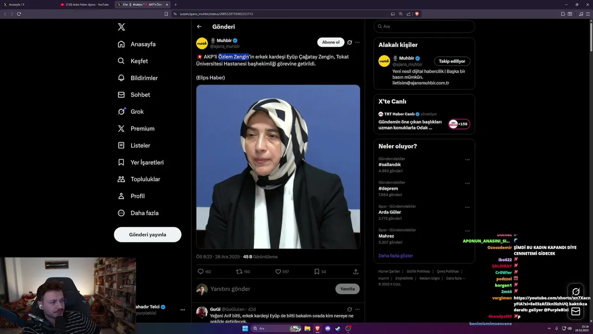The width and height of the screenshot is (593, 334).
Task: Click the browser bookmark icon
Action: tap(166, 14)
